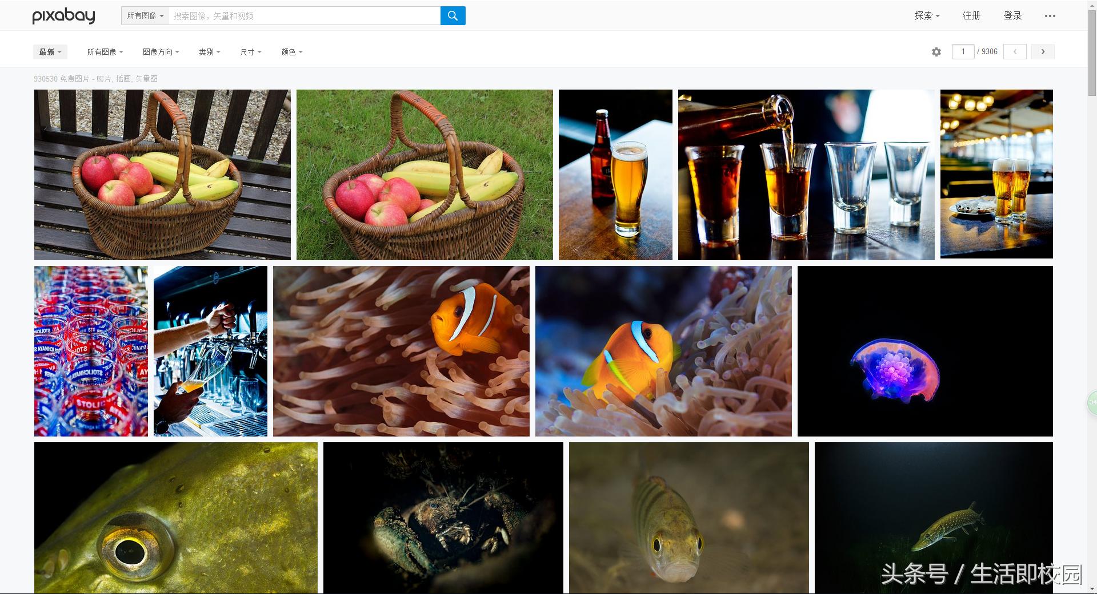Open the striped perch front-view photo

tap(689, 518)
